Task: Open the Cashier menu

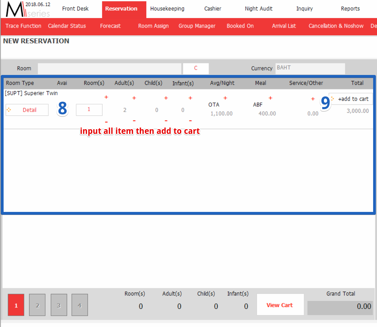Action: [213, 9]
